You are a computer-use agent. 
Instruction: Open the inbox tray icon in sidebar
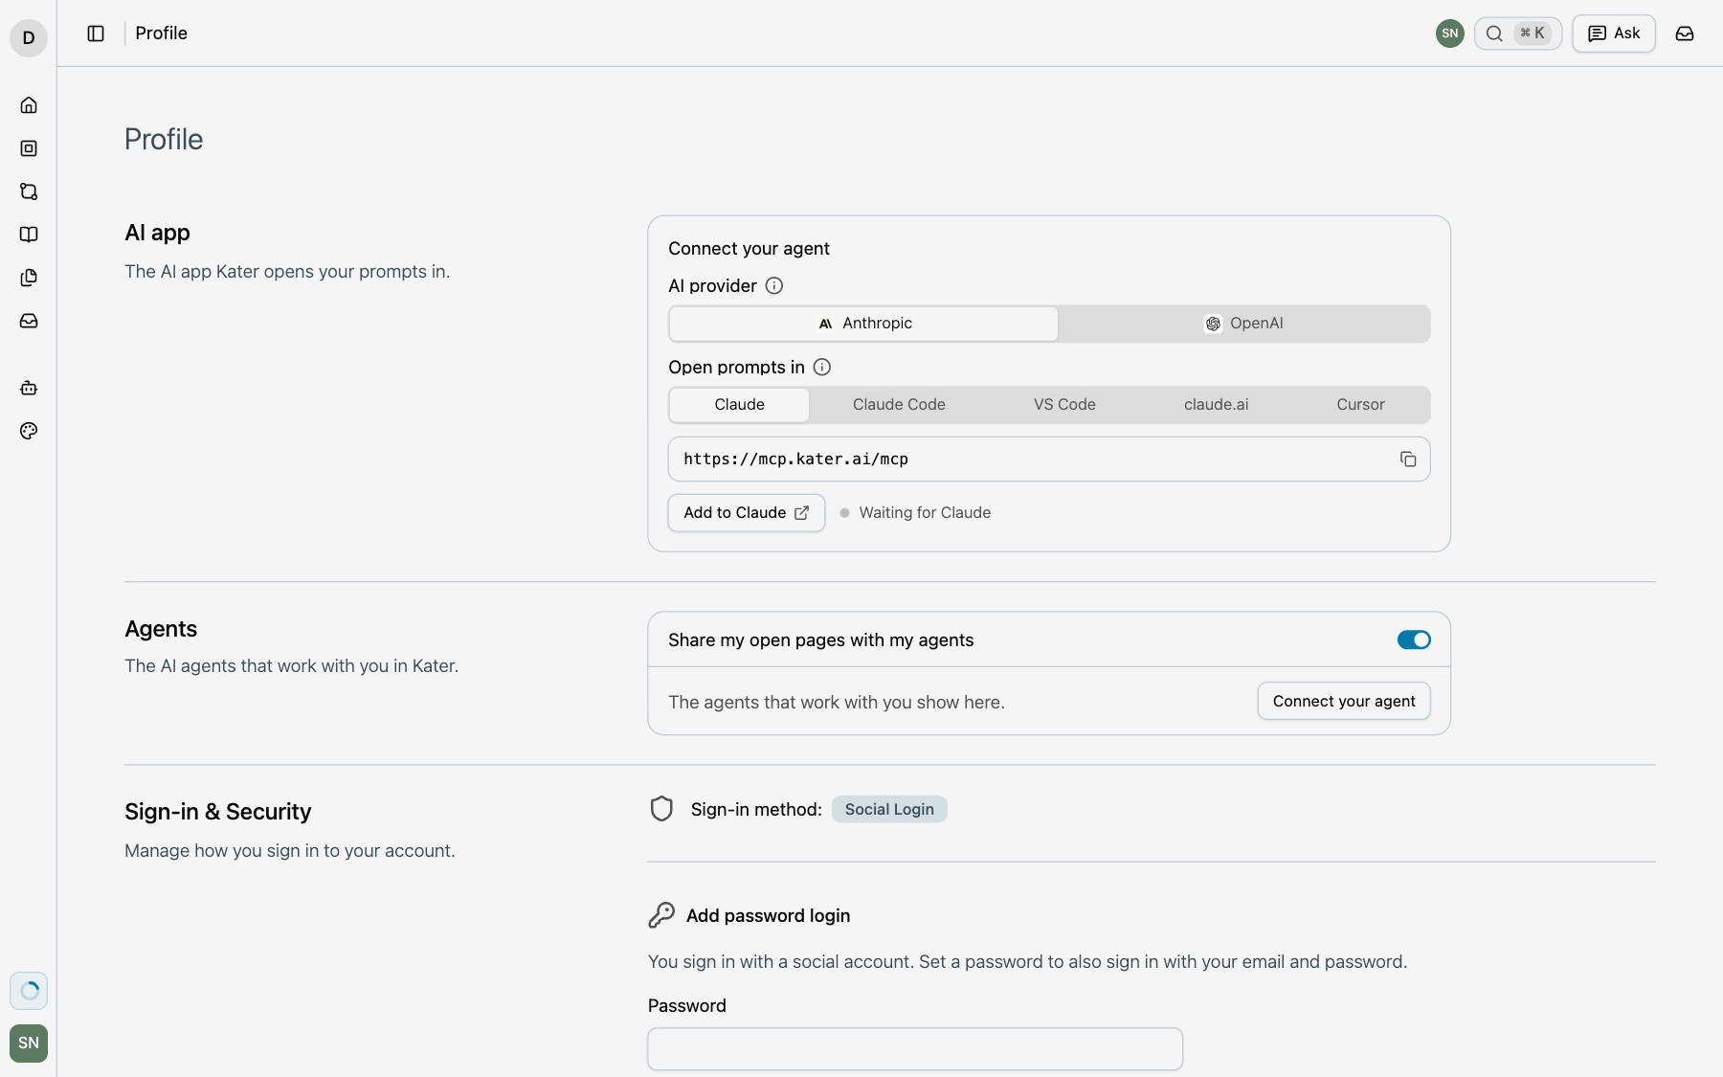(x=29, y=321)
